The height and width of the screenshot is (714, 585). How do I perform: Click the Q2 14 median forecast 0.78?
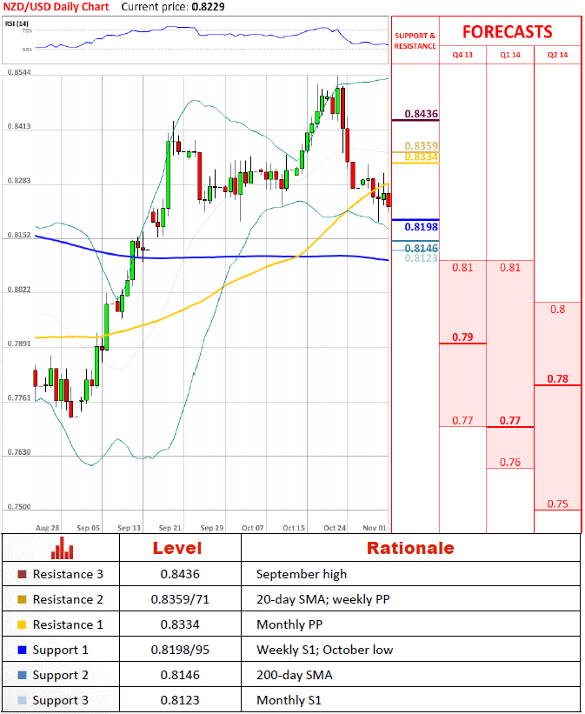[x=558, y=379]
